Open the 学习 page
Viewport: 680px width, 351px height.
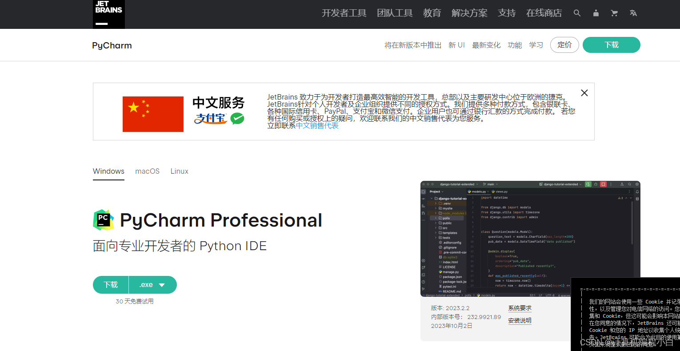coord(536,45)
